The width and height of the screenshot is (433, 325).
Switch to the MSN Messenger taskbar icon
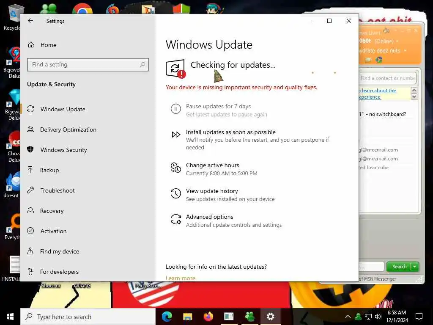pyautogui.click(x=249, y=317)
